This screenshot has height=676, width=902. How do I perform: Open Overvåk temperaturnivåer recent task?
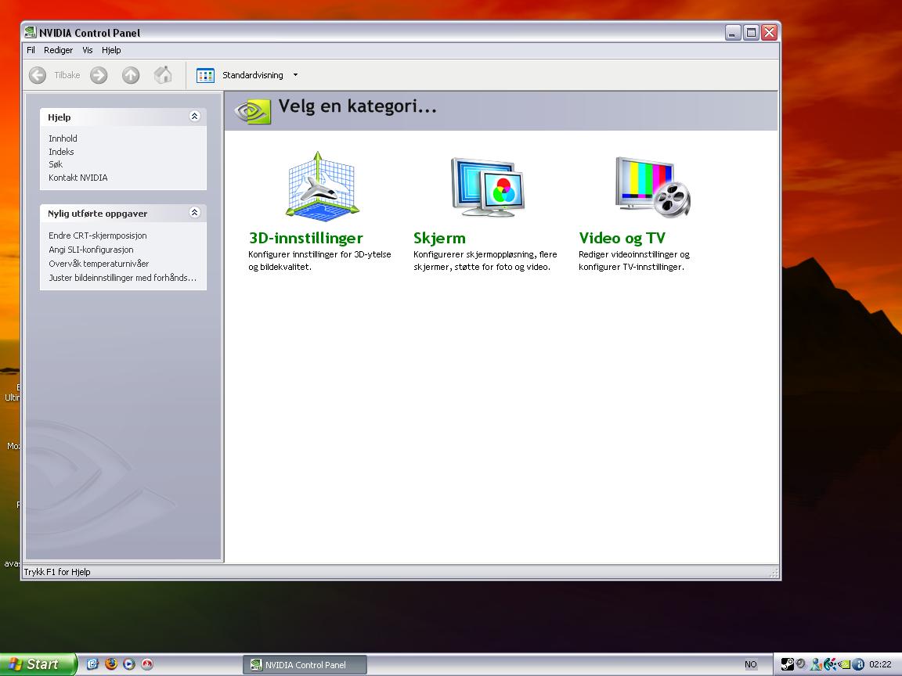pos(99,264)
